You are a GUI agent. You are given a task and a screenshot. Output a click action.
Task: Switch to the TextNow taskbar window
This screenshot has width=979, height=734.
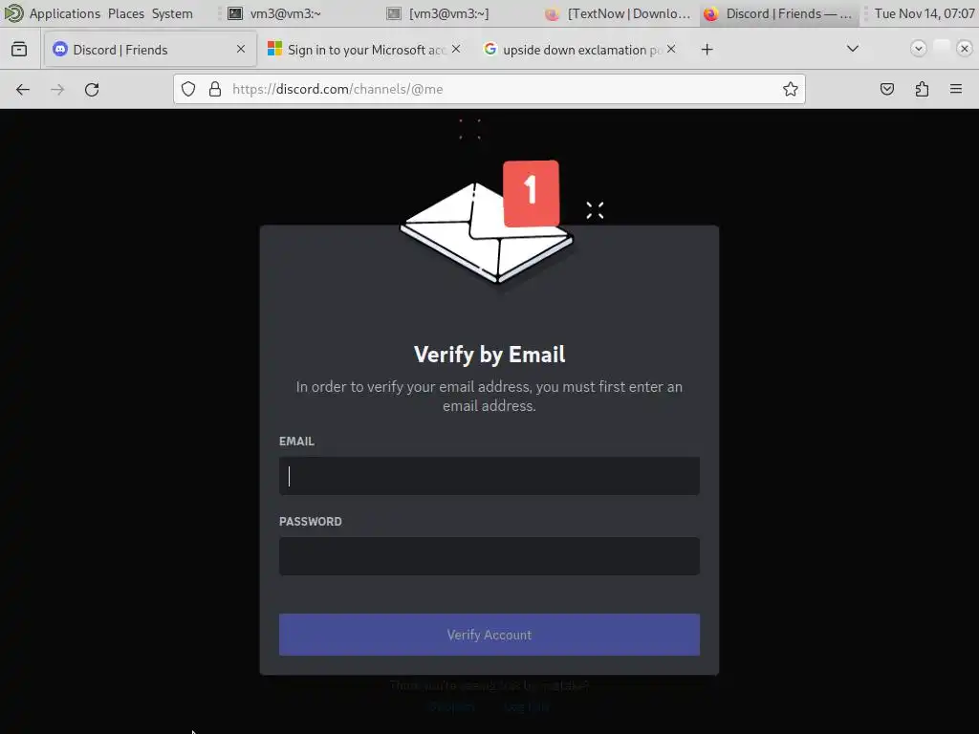point(619,13)
